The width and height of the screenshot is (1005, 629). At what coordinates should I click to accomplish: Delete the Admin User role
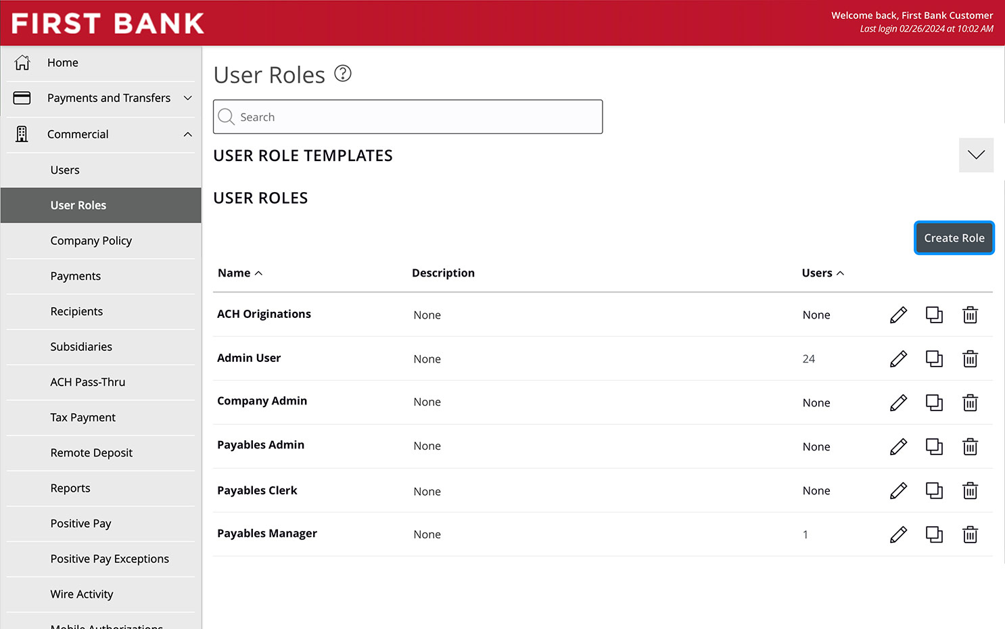point(970,359)
